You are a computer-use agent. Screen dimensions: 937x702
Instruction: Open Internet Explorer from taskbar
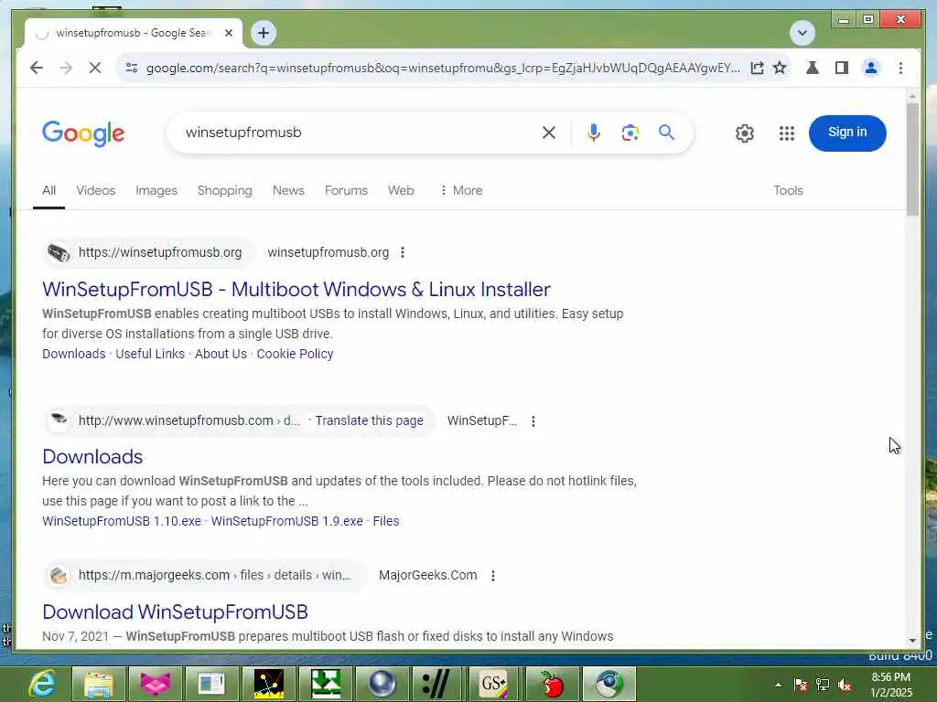[42, 684]
